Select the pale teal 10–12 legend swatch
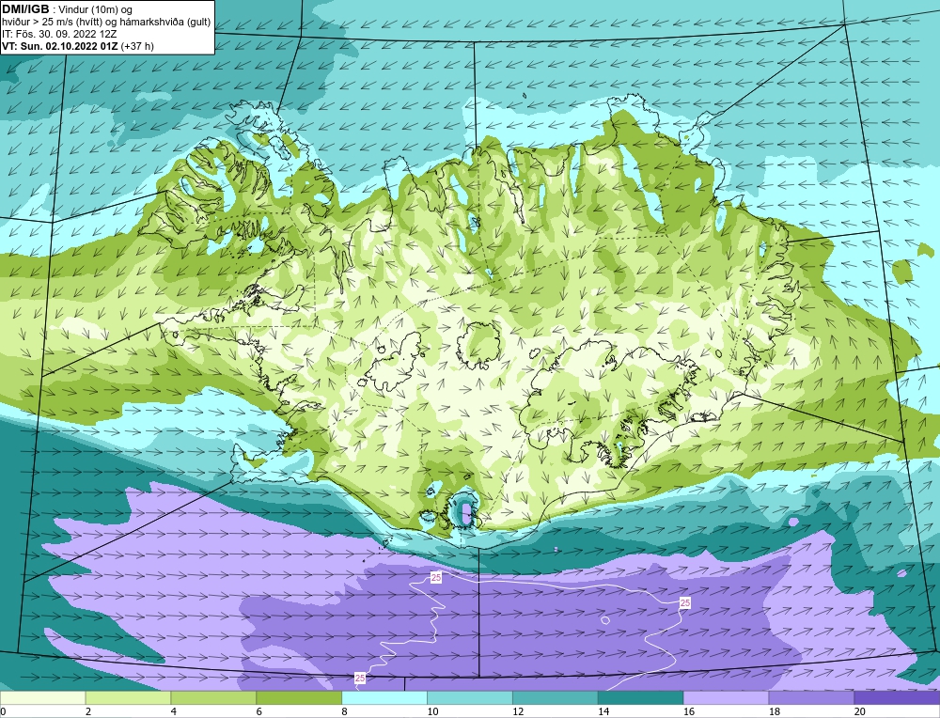The image size is (940, 718). tap(470, 697)
